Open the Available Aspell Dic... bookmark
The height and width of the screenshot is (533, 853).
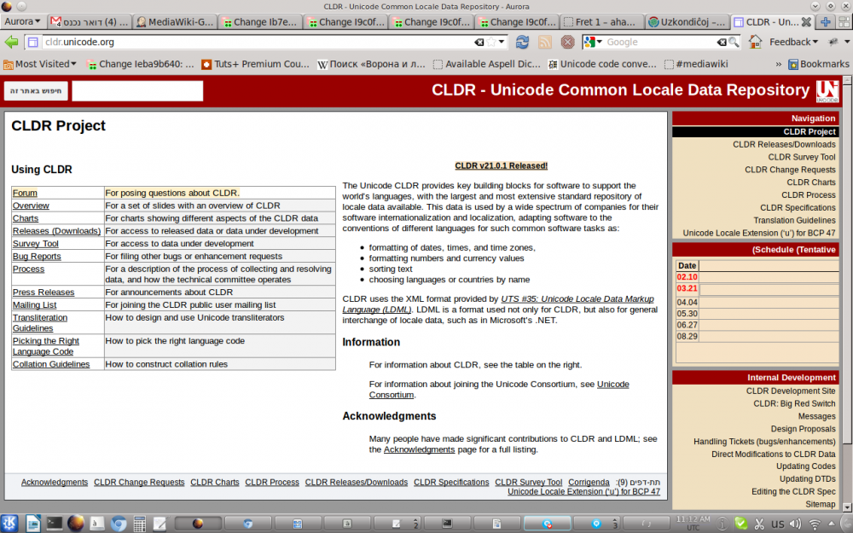point(486,64)
